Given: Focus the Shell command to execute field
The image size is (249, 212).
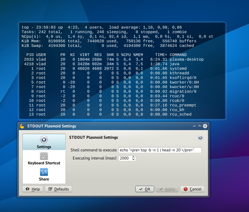Looking at the screenshot, I should [x=160, y=150].
